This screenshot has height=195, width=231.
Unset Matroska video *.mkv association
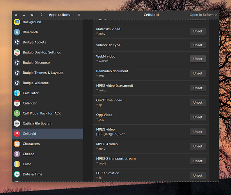click(198, 31)
